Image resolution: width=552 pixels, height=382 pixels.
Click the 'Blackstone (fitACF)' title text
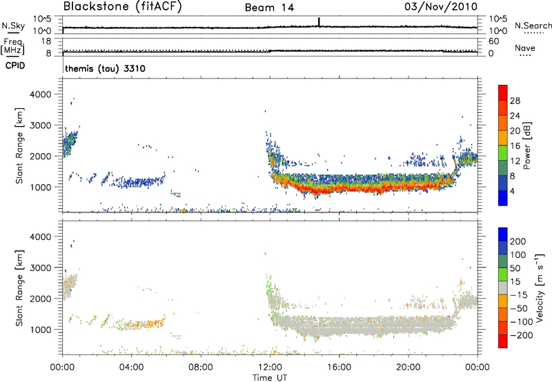(122, 6)
